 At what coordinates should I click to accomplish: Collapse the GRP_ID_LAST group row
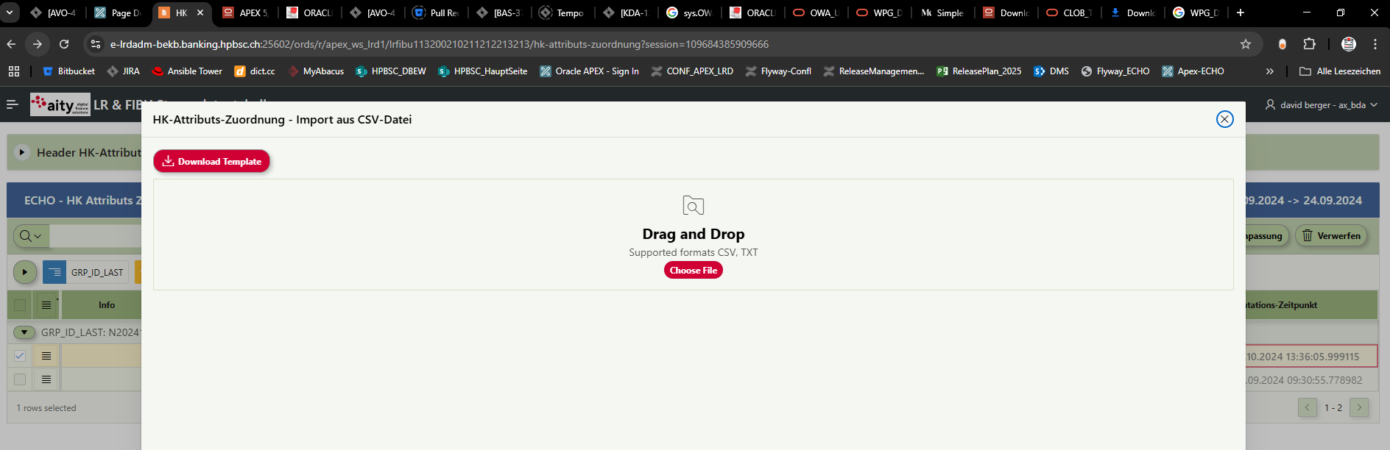tap(24, 332)
